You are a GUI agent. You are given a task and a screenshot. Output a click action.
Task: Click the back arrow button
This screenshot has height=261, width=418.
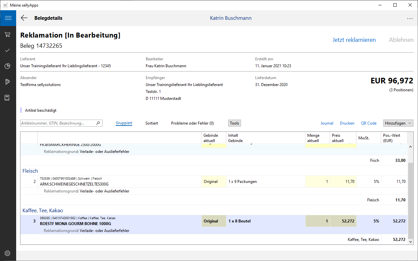(x=24, y=18)
